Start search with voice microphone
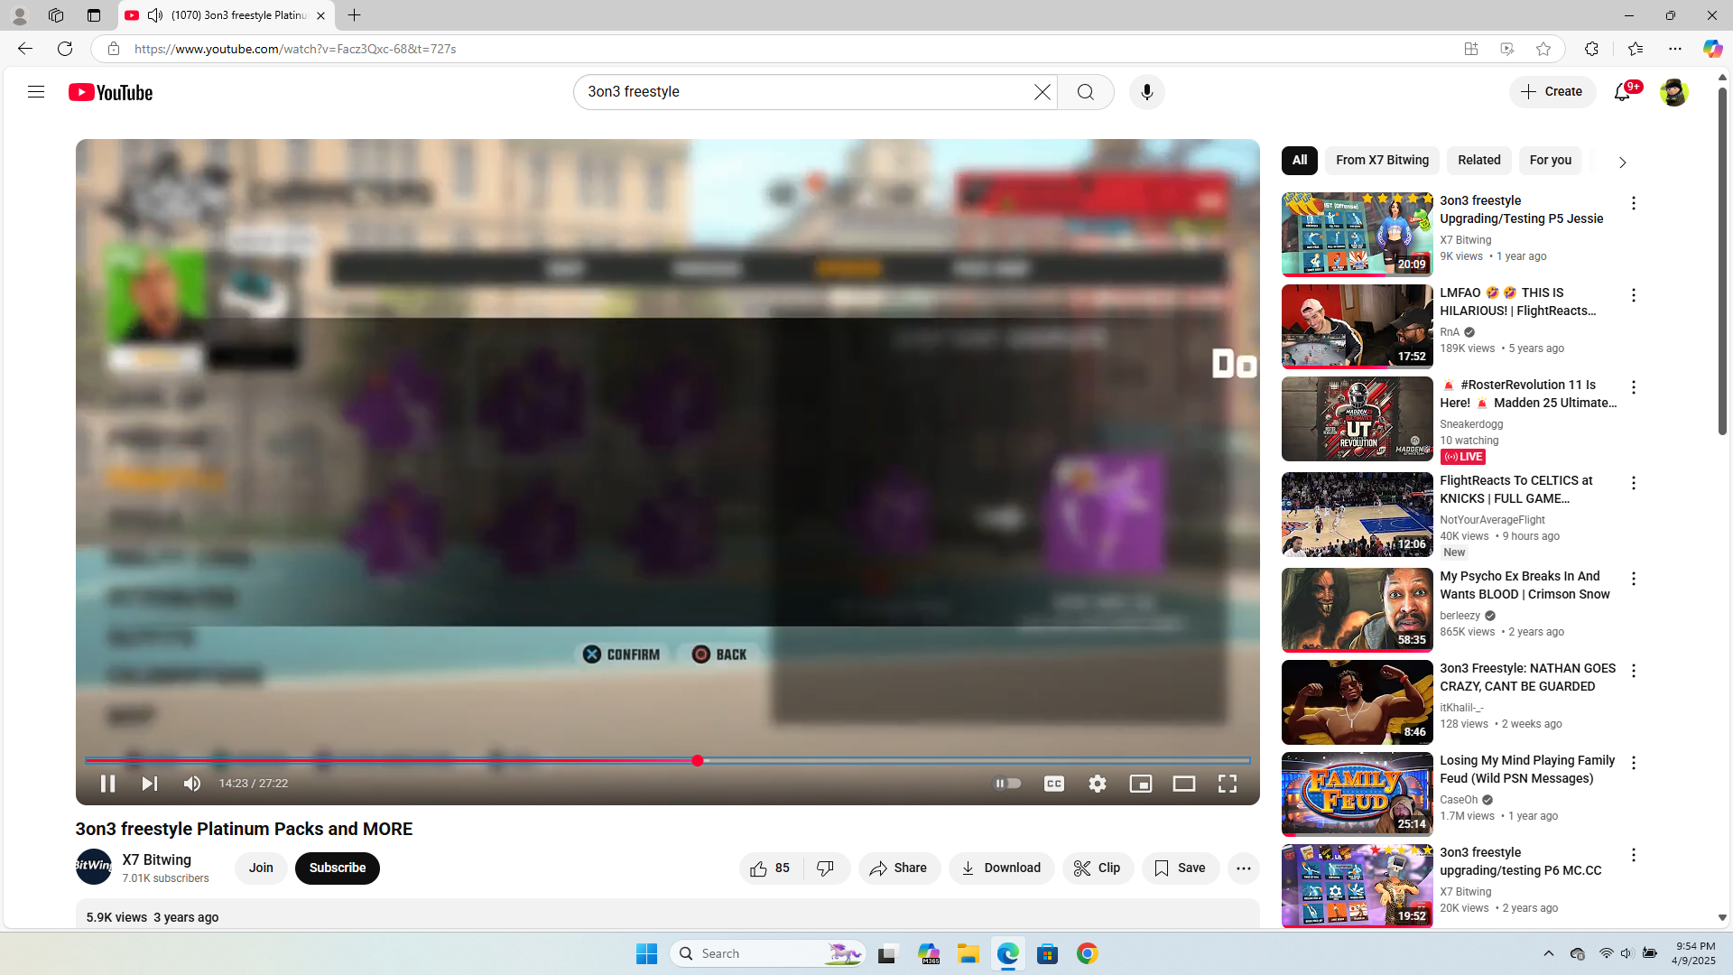This screenshot has height=975, width=1733. [x=1147, y=92]
